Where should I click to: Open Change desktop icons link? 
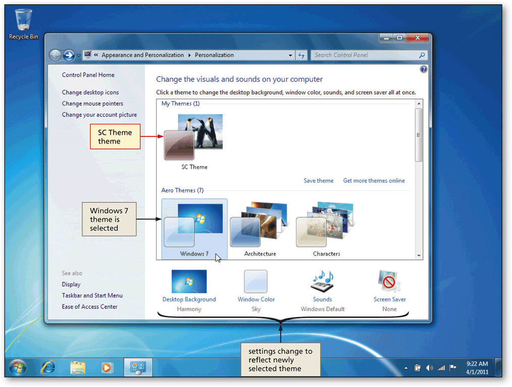90,93
